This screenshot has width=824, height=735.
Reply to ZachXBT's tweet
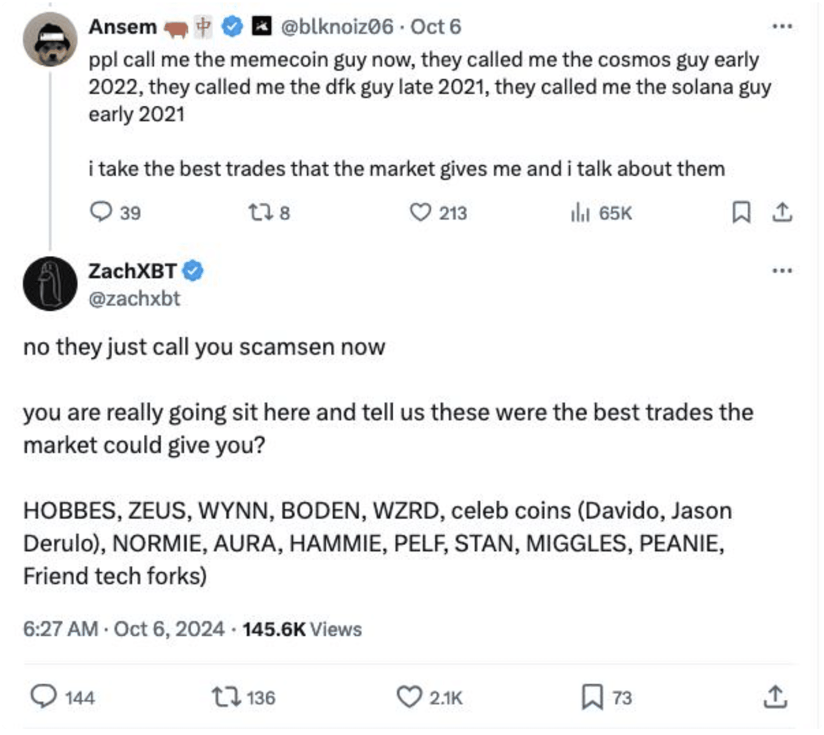44,696
